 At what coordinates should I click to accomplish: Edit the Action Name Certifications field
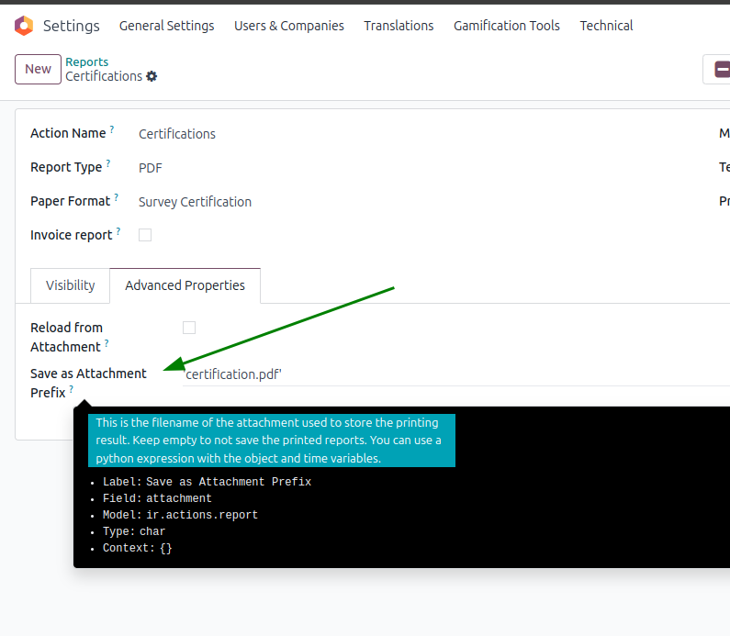coord(177,134)
